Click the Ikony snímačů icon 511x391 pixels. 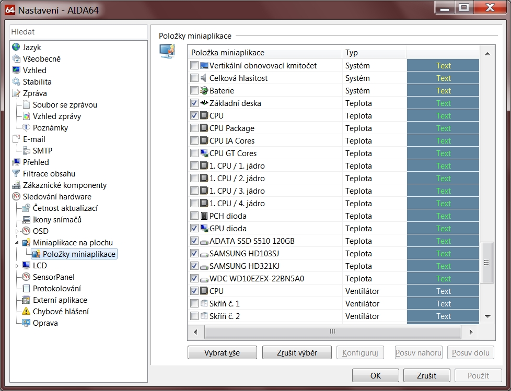[x=26, y=219]
